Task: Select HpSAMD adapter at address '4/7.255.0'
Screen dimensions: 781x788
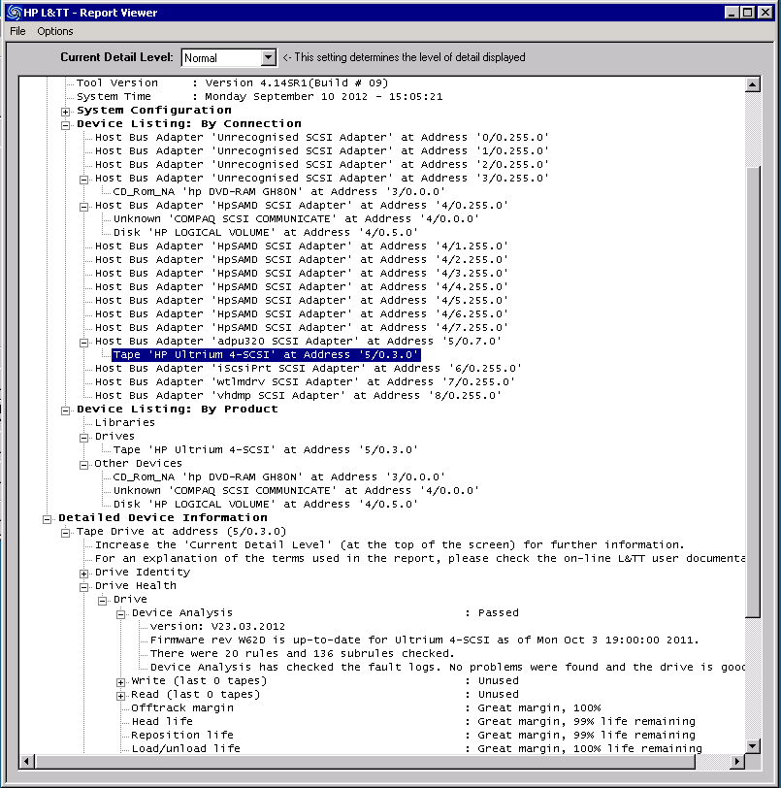Action: pyautogui.click(x=302, y=327)
